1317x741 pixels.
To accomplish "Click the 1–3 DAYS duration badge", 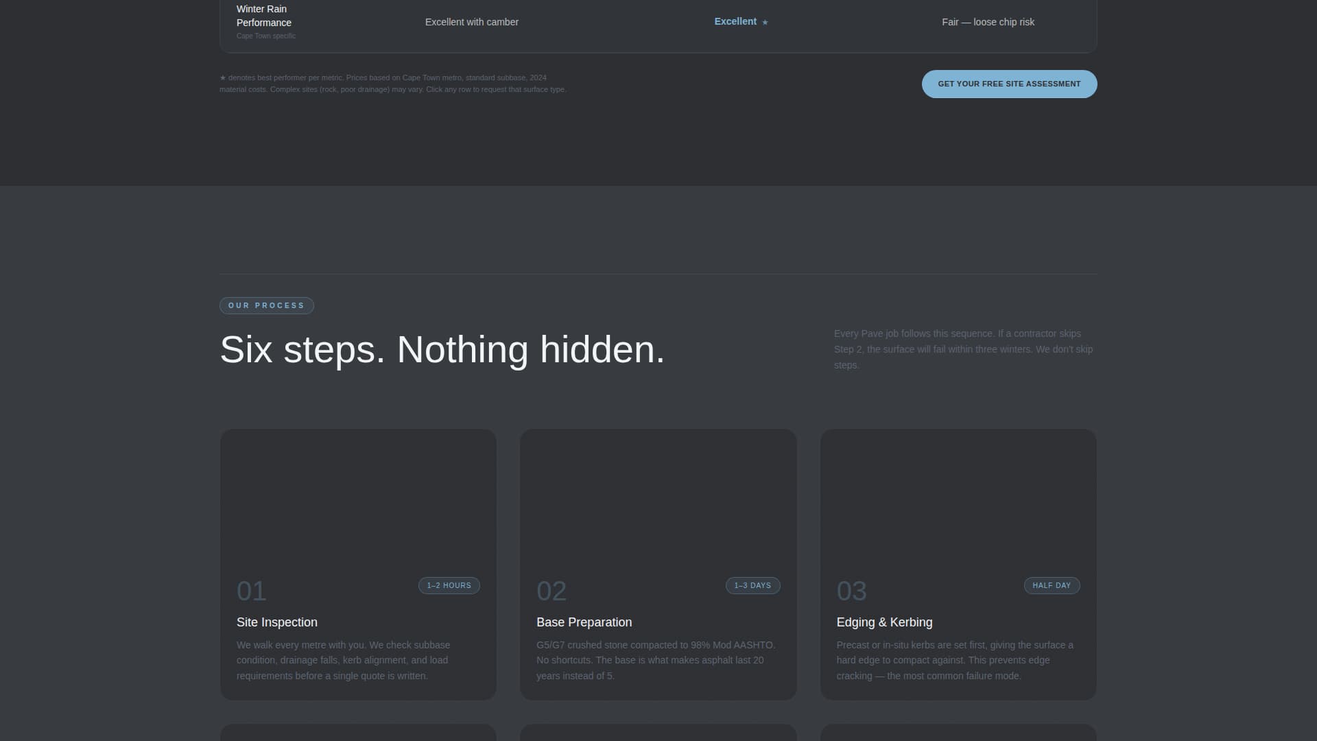I will (752, 585).
